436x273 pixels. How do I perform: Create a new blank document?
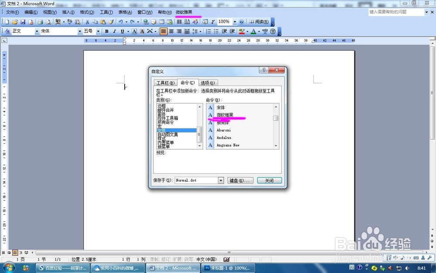7,22
